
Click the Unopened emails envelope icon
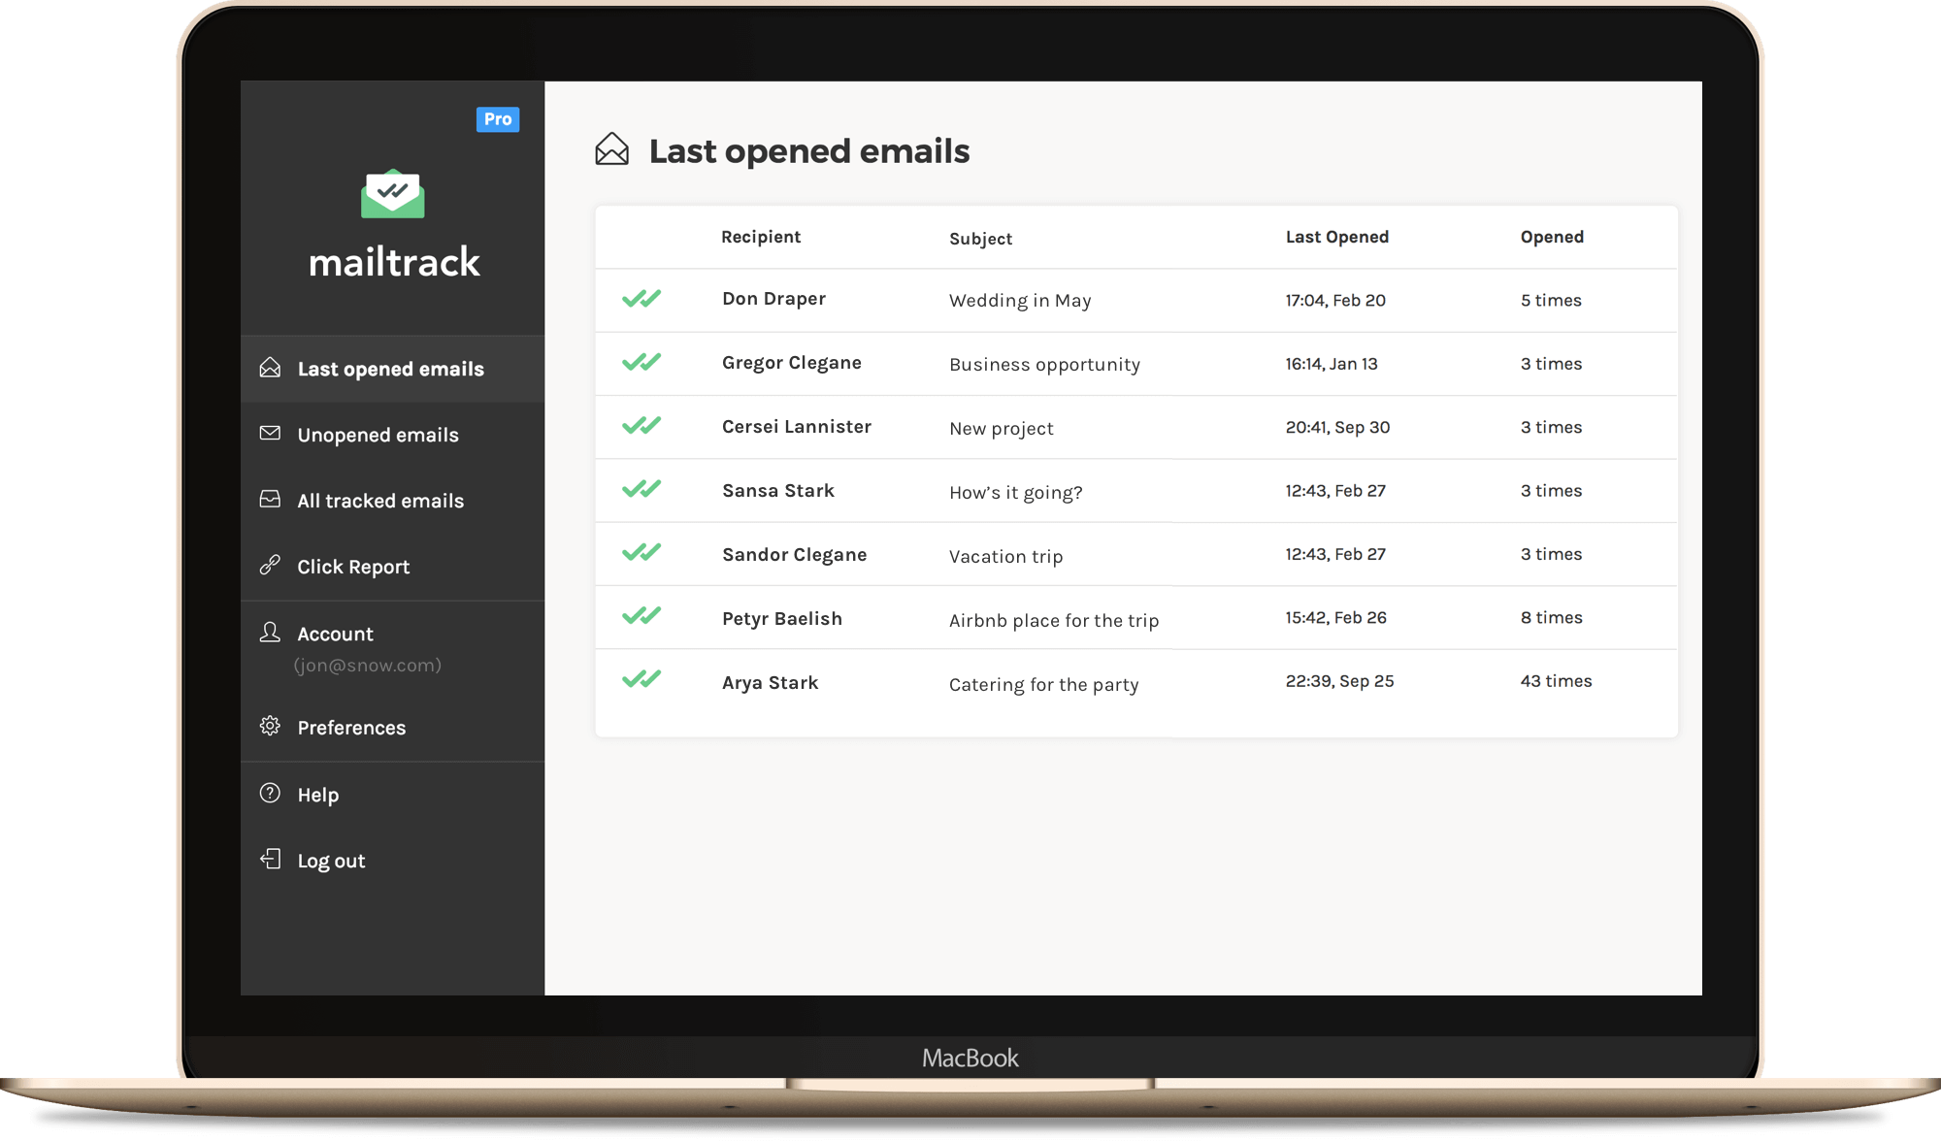[x=270, y=433]
